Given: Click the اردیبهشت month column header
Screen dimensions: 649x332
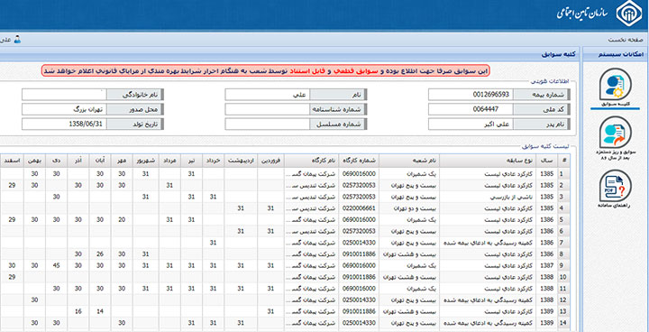Looking at the screenshot, I should [x=241, y=161].
